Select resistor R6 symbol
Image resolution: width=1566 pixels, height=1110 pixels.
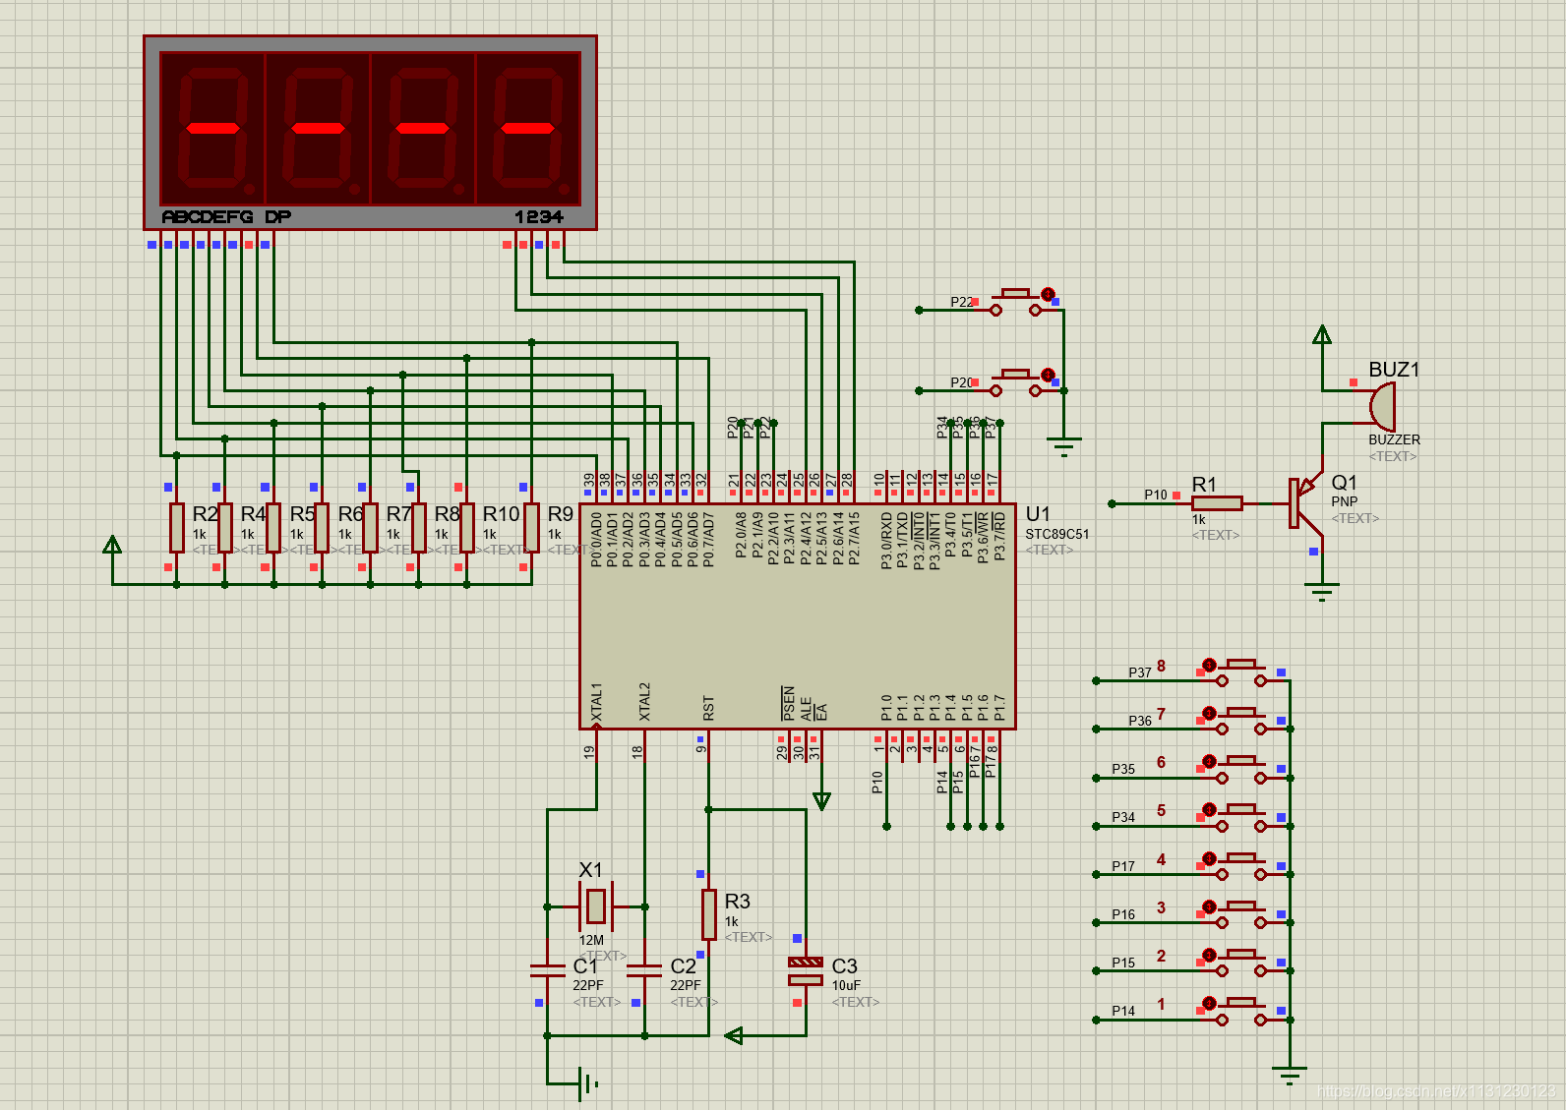click(322, 527)
